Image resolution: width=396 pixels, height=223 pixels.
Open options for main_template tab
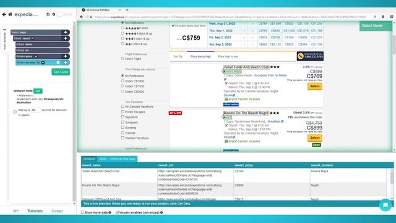coord(4,30)
